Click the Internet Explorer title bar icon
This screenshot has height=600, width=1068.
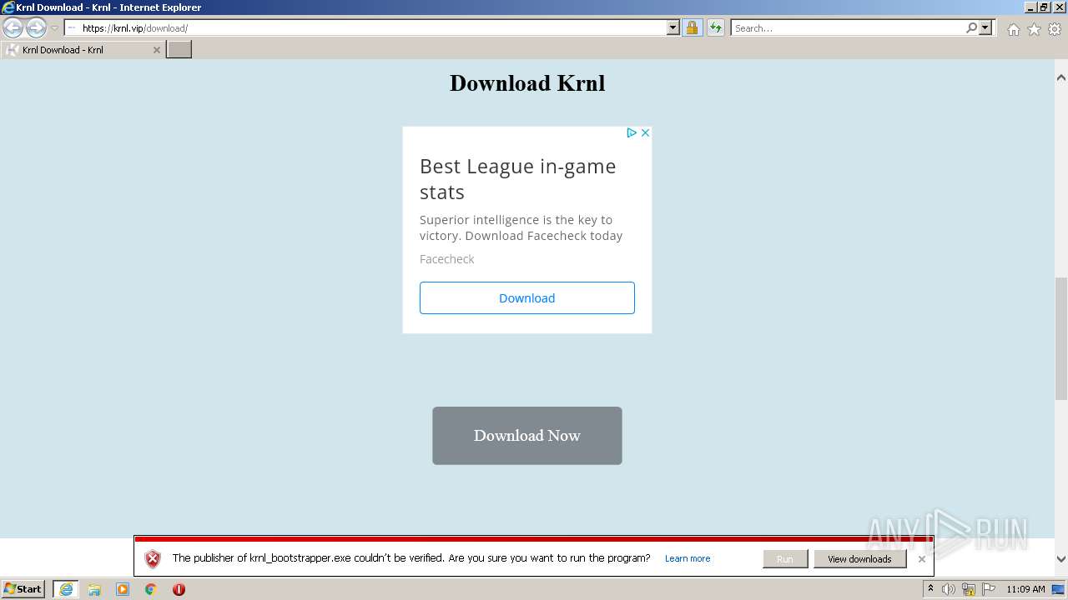click(x=8, y=7)
